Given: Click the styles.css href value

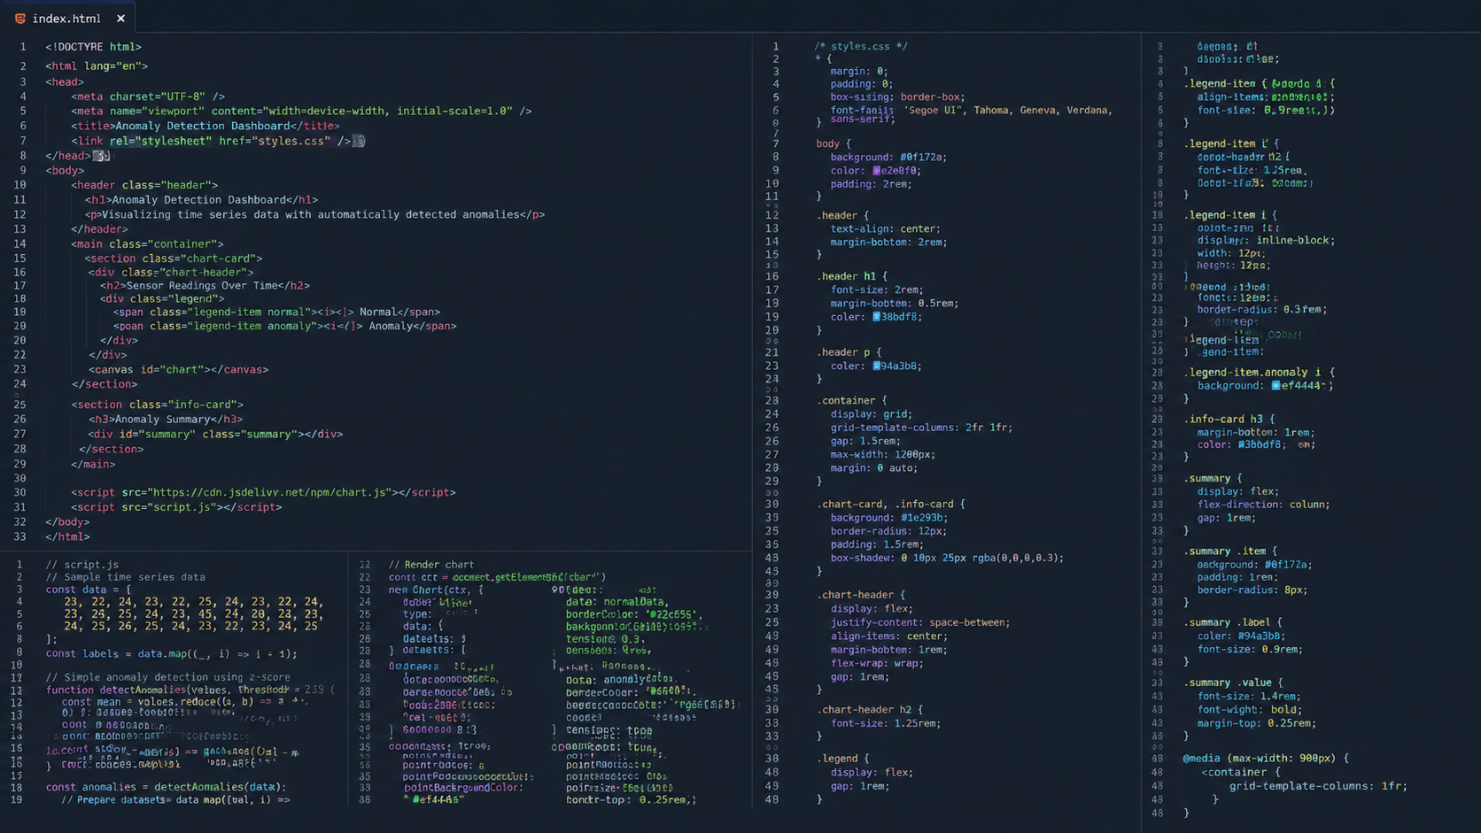Looking at the screenshot, I should pos(275,141).
